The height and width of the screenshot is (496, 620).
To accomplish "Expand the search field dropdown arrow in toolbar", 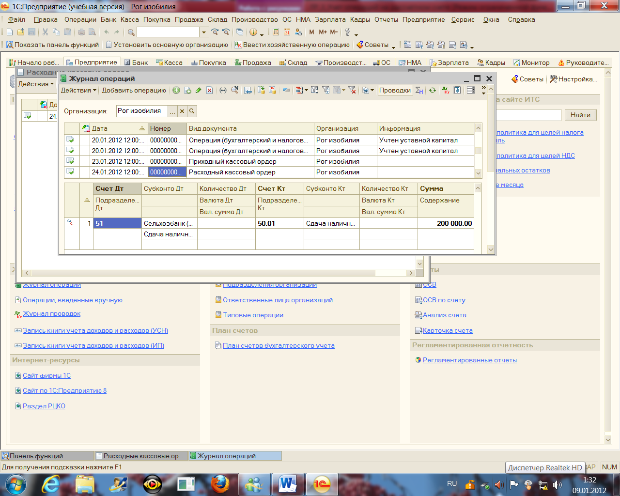I will point(204,32).
